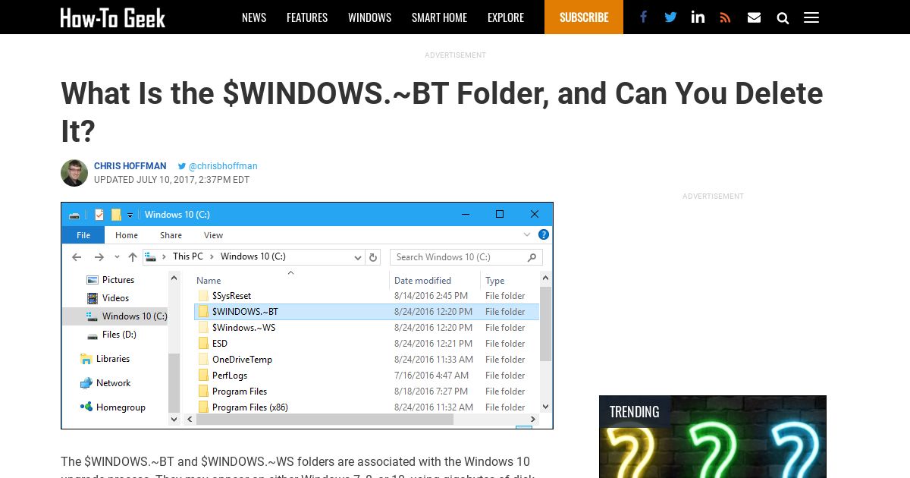Expand the Explorer ribbon chevron
The height and width of the screenshot is (478, 910).
(527, 235)
